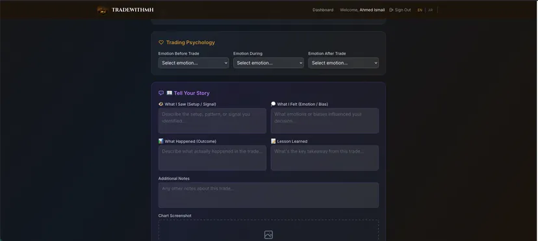The image size is (538, 241).
Task: Click the image upload icon in Chart Screenshot
Action: tap(268, 235)
